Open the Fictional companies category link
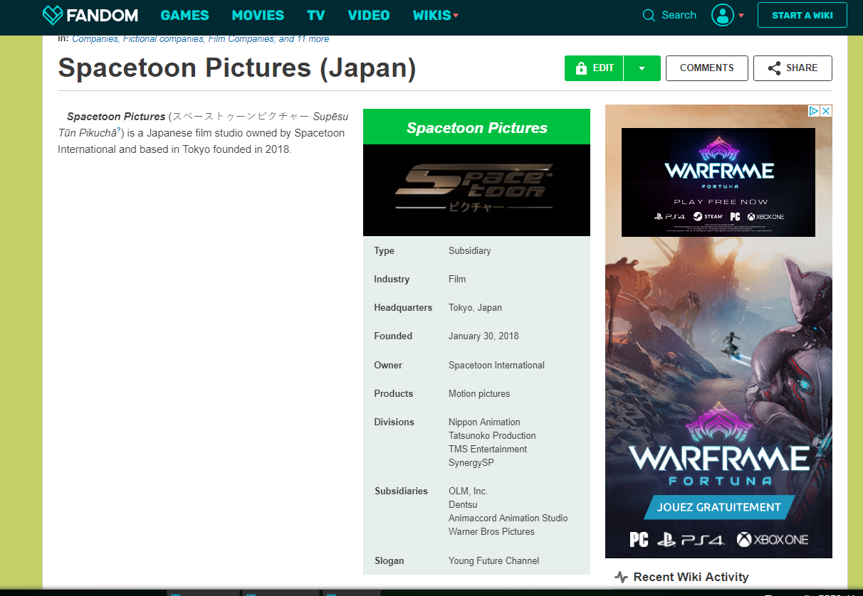 (x=163, y=39)
